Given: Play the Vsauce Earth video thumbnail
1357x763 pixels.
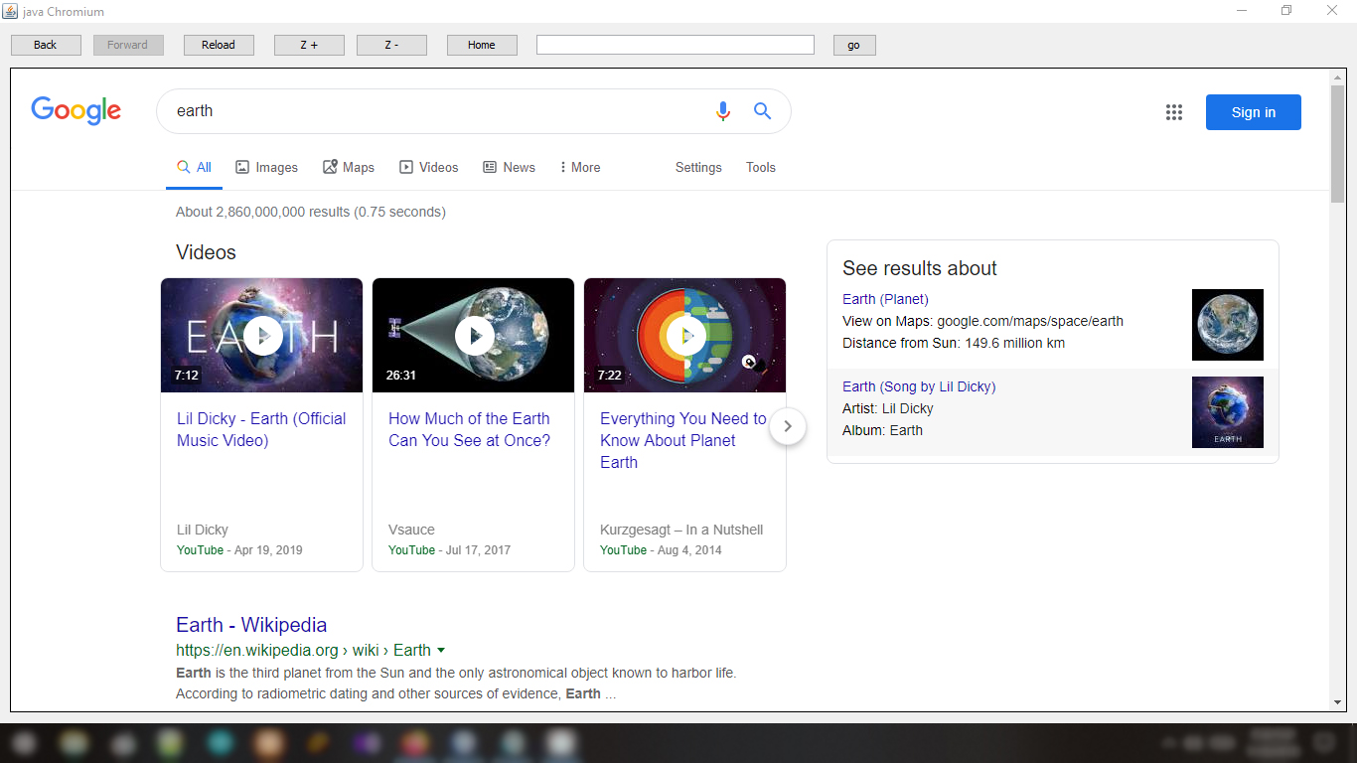Looking at the screenshot, I should click(x=474, y=336).
